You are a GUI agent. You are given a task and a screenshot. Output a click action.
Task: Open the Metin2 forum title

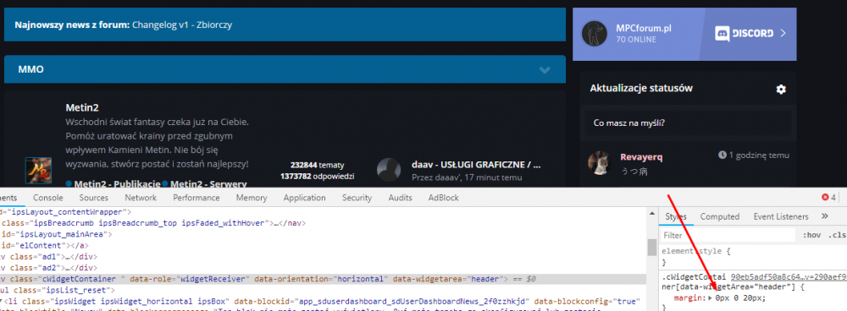[x=82, y=108]
